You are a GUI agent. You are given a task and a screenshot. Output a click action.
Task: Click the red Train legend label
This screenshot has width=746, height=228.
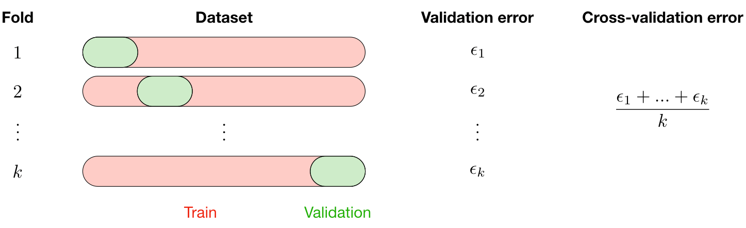[x=200, y=213]
